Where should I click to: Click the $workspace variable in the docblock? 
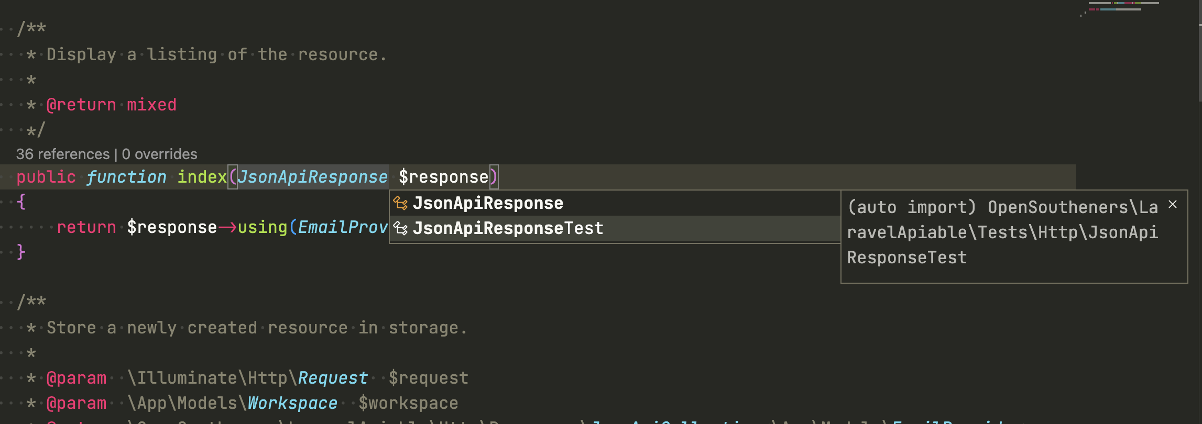tap(408, 403)
